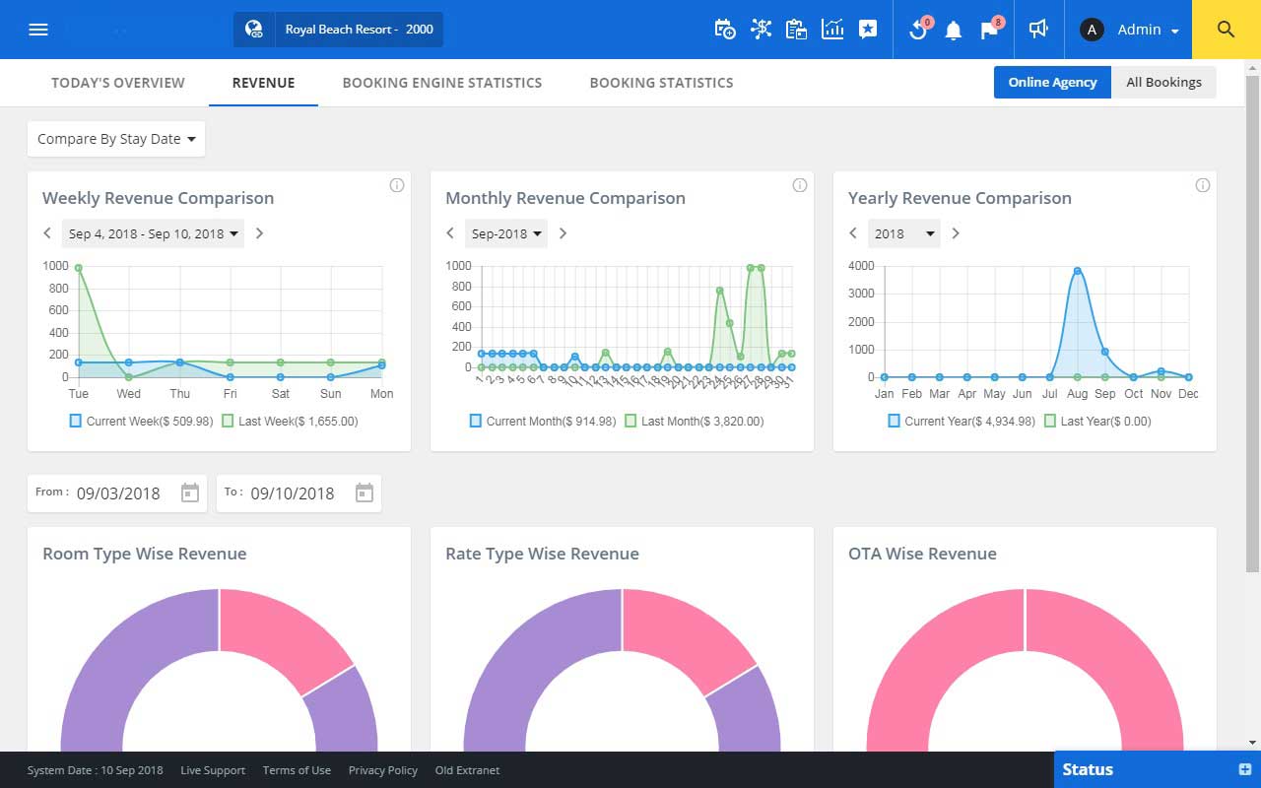
Task: Go to previous month in monthly chart
Action: [450, 233]
